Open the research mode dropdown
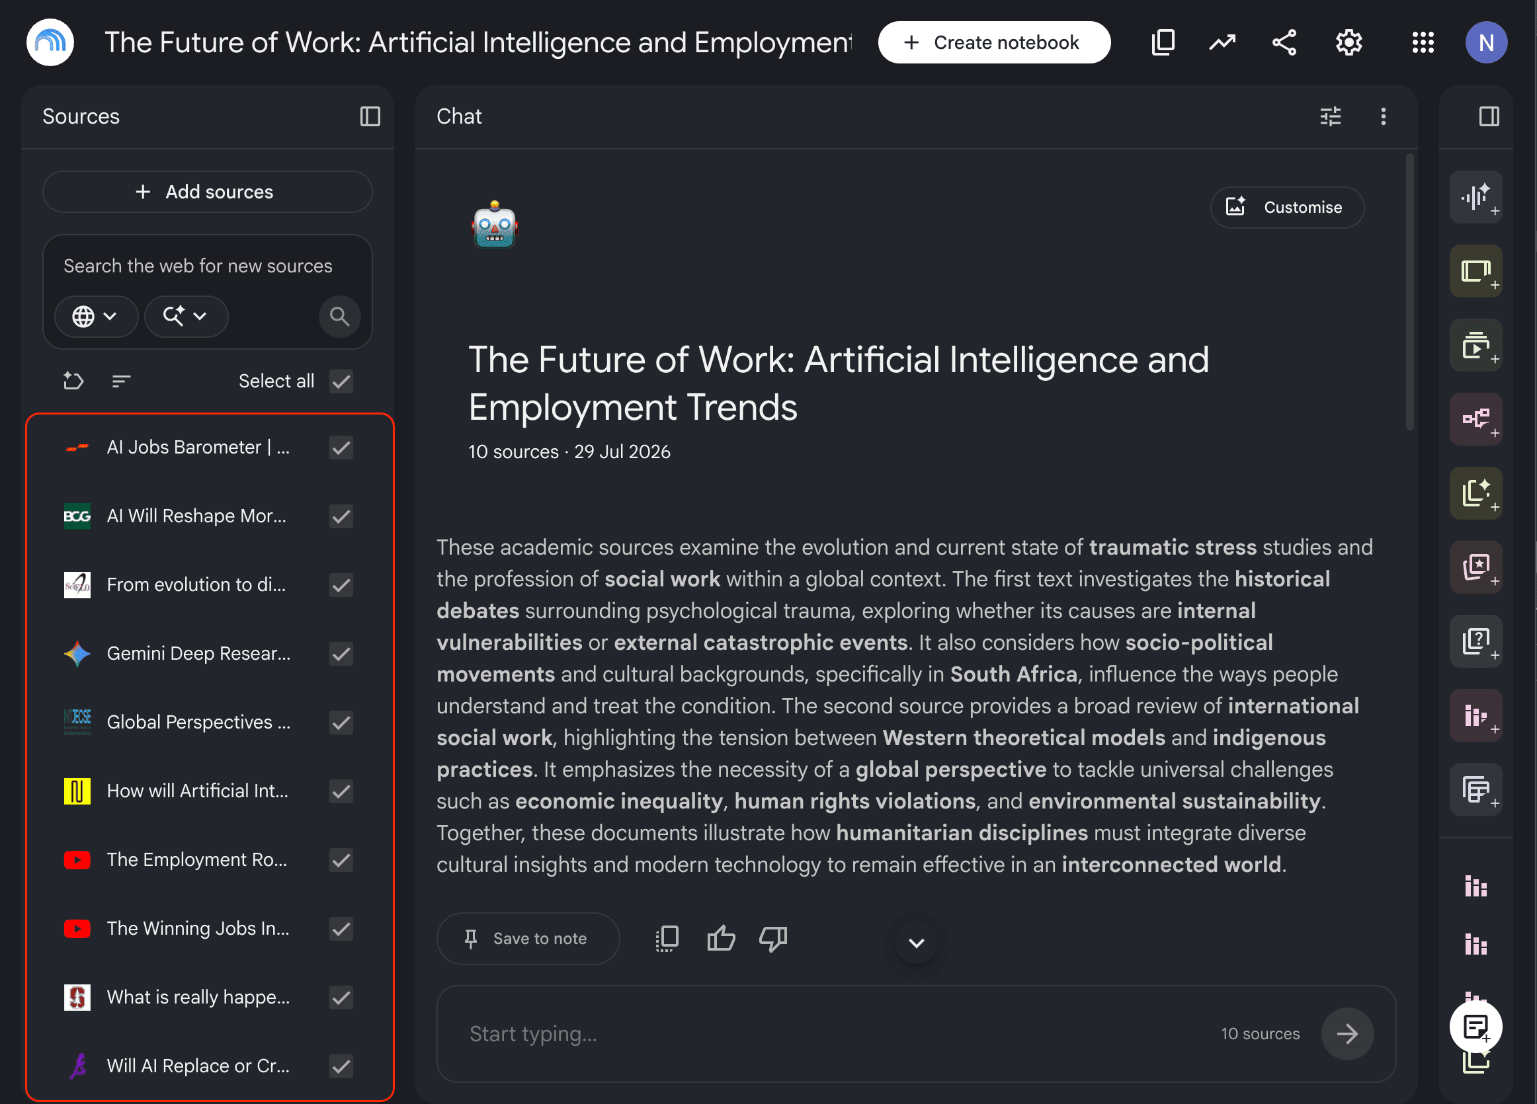Viewport: 1537px width, 1104px height. pyautogui.click(x=186, y=316)
